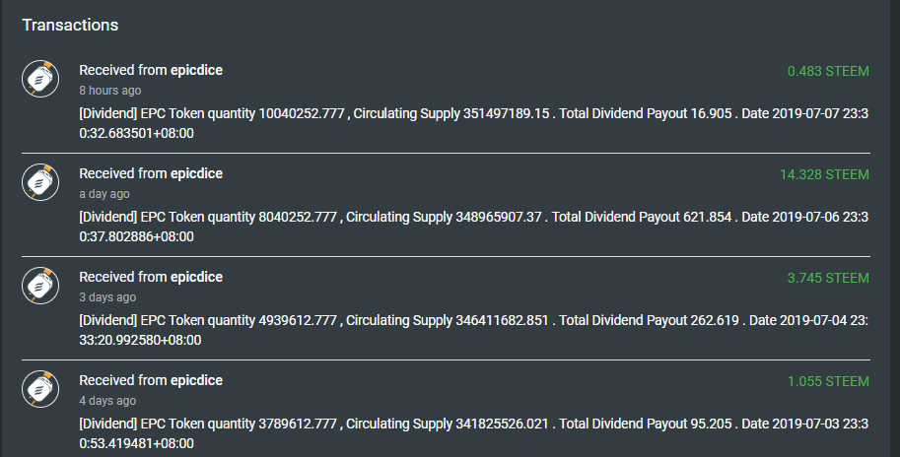Click the 14.328 STEEM amount
Image resolution: width=900 pixels, height=457 pixels.
[824, 174]
